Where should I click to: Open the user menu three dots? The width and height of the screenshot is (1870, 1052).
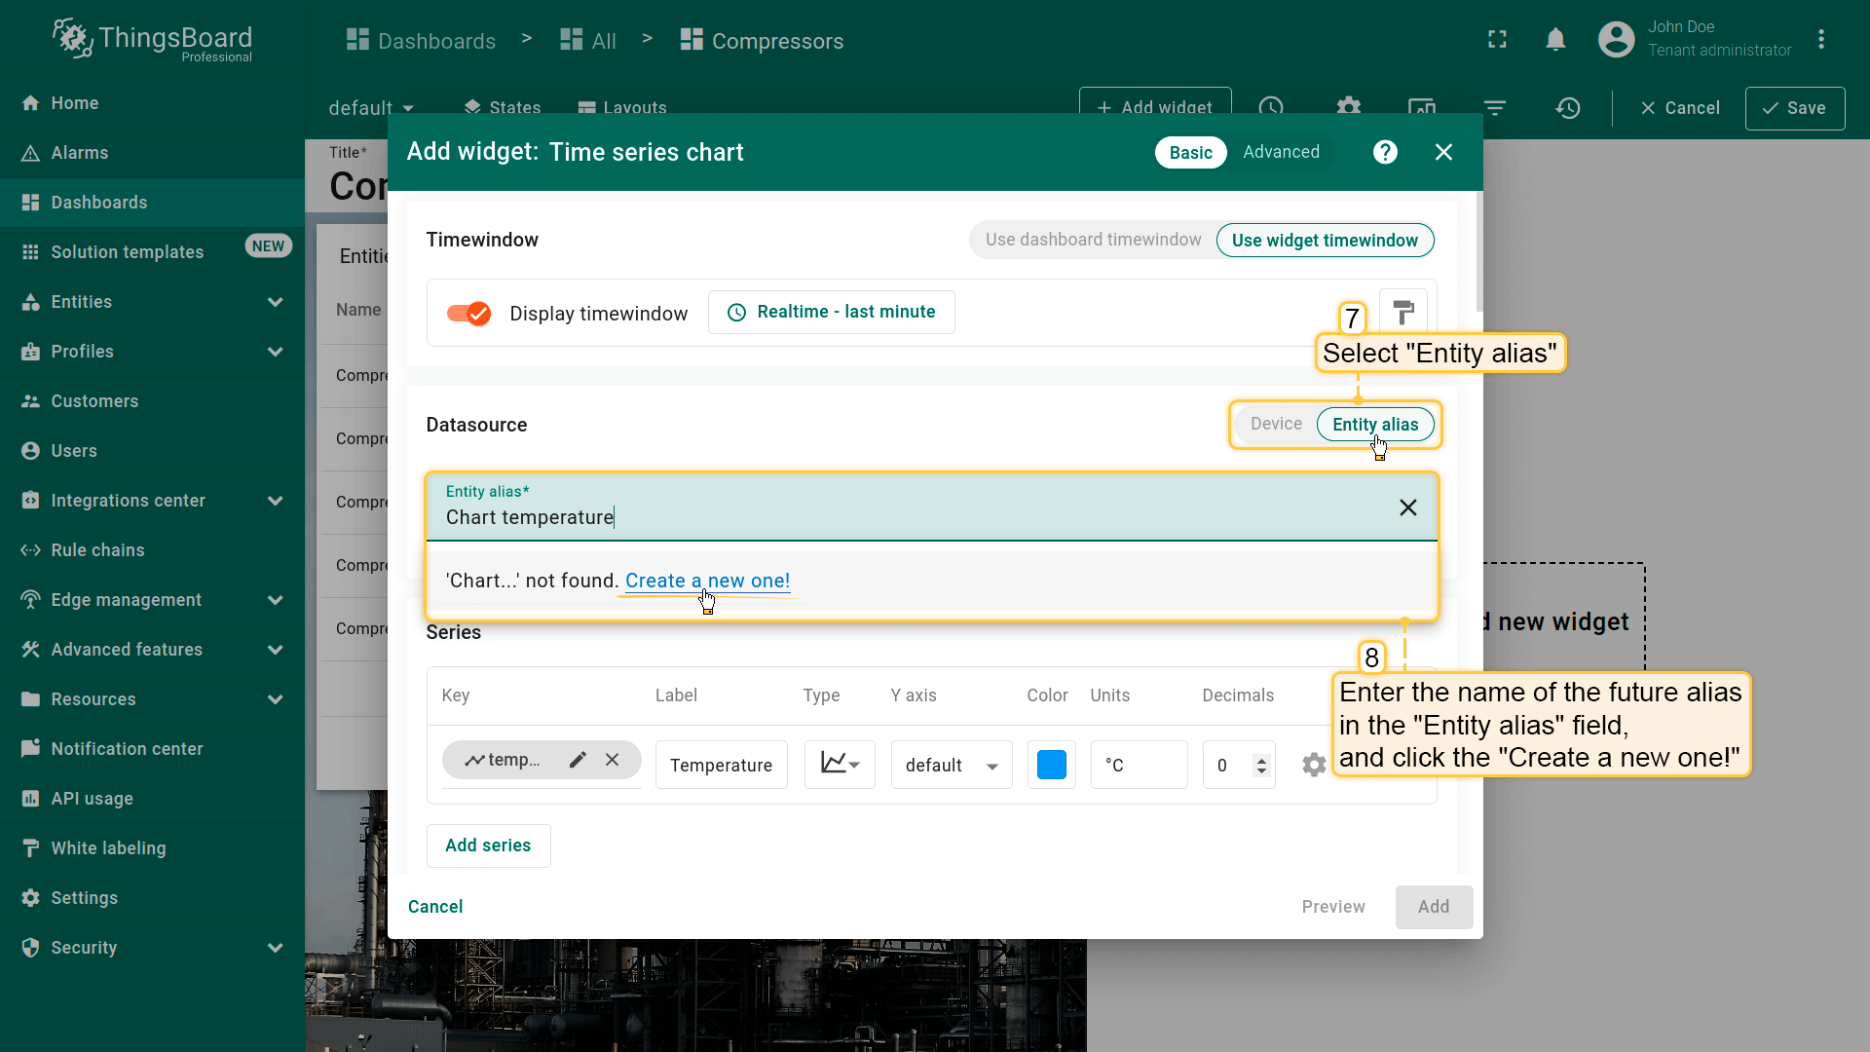tap(1820, 40)
